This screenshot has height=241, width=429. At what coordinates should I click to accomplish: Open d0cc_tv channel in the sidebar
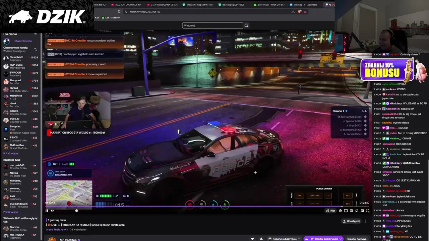pyautogui.click(x=21, y=120)
